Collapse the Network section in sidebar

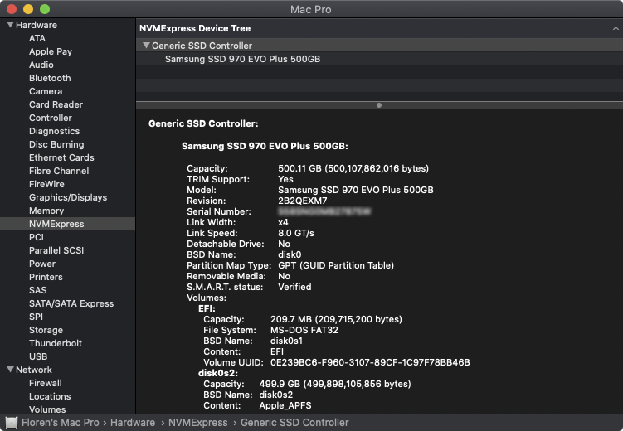(x=10, y=370)
